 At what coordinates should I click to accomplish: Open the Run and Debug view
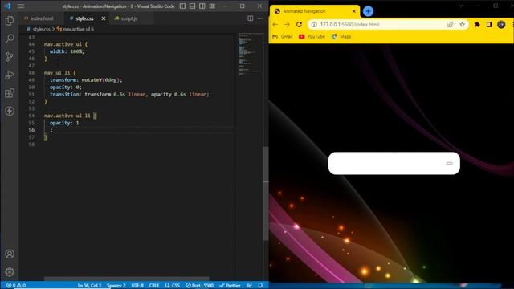coord(10,75)
